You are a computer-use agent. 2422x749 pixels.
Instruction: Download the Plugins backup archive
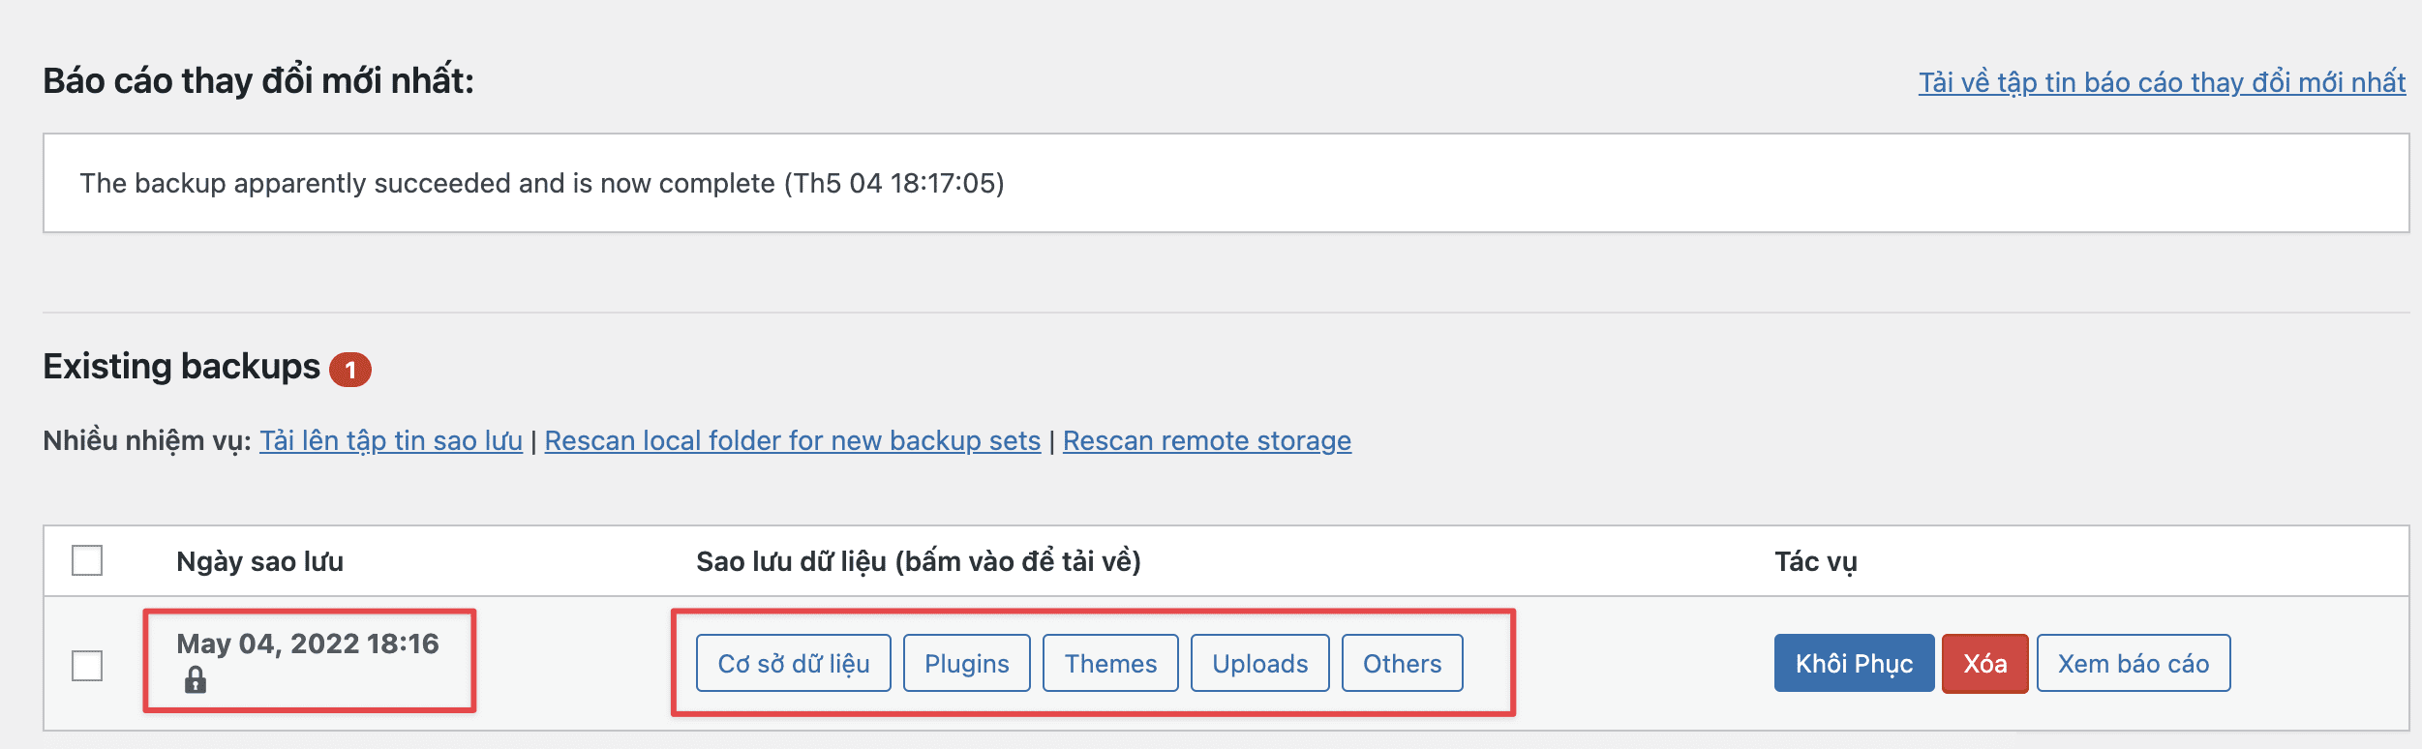coord(965,663)
